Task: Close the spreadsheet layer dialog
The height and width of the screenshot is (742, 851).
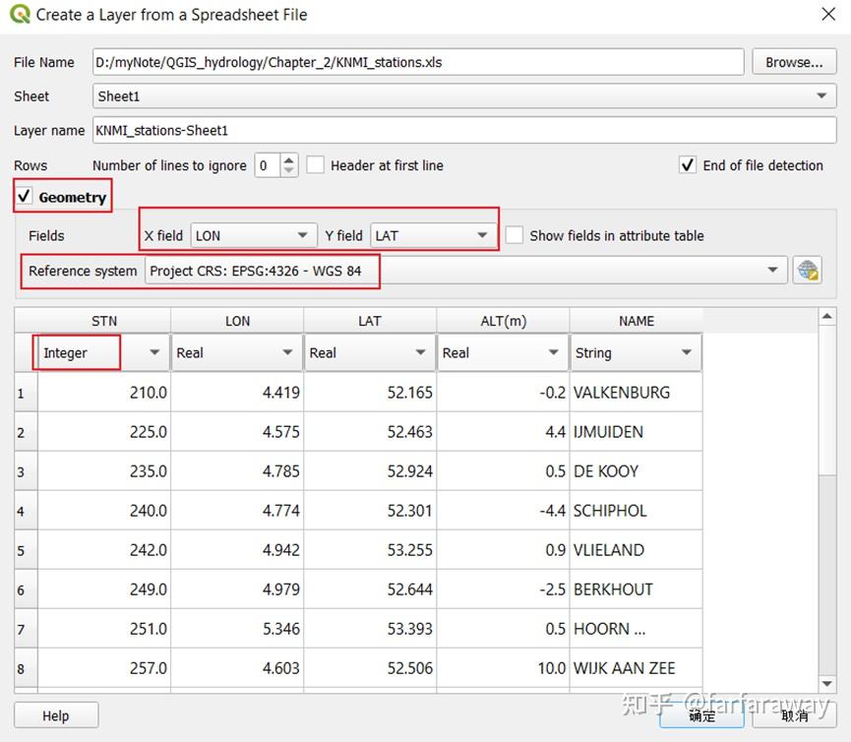Action: (x=827, y=15)
